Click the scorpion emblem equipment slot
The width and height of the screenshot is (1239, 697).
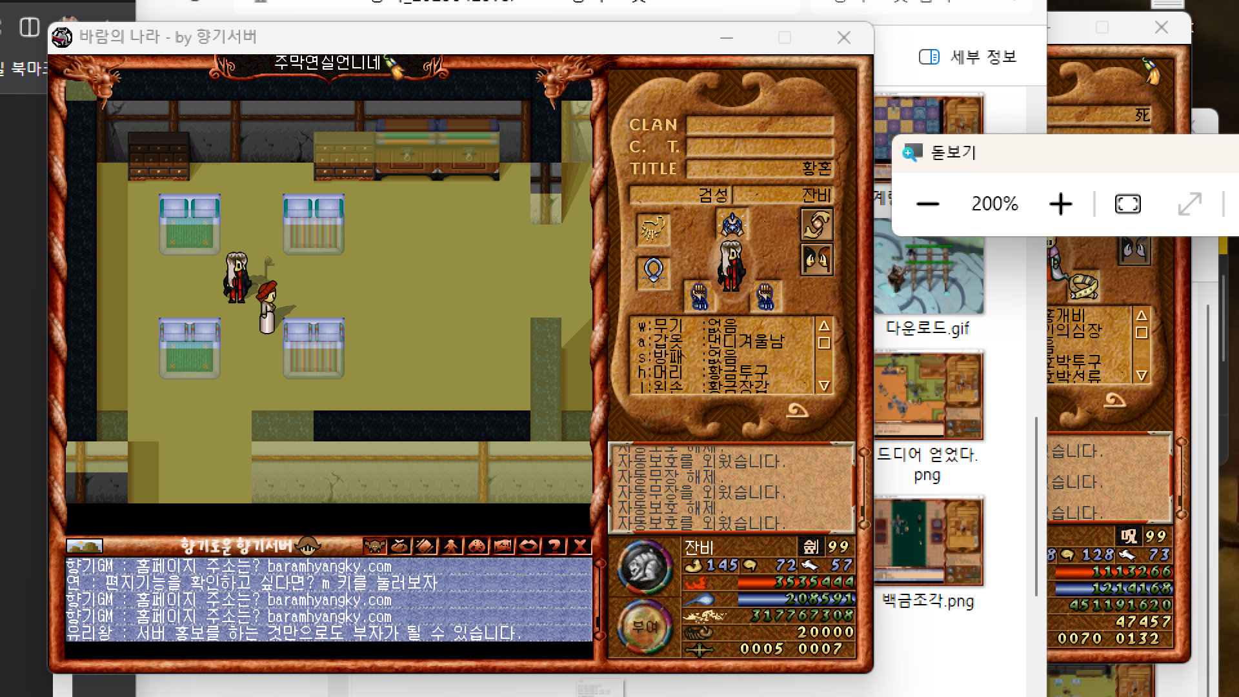(x=653, y=229)
